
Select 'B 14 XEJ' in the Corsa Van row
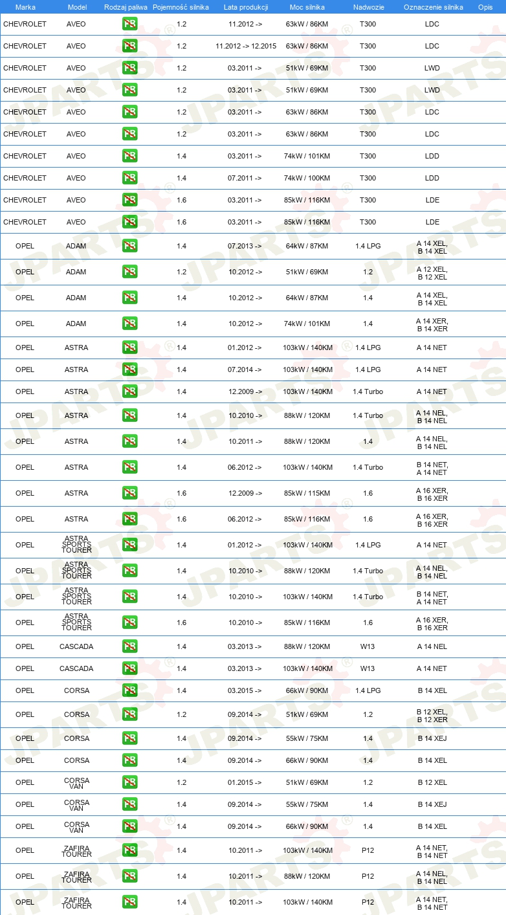coord(432,804)
